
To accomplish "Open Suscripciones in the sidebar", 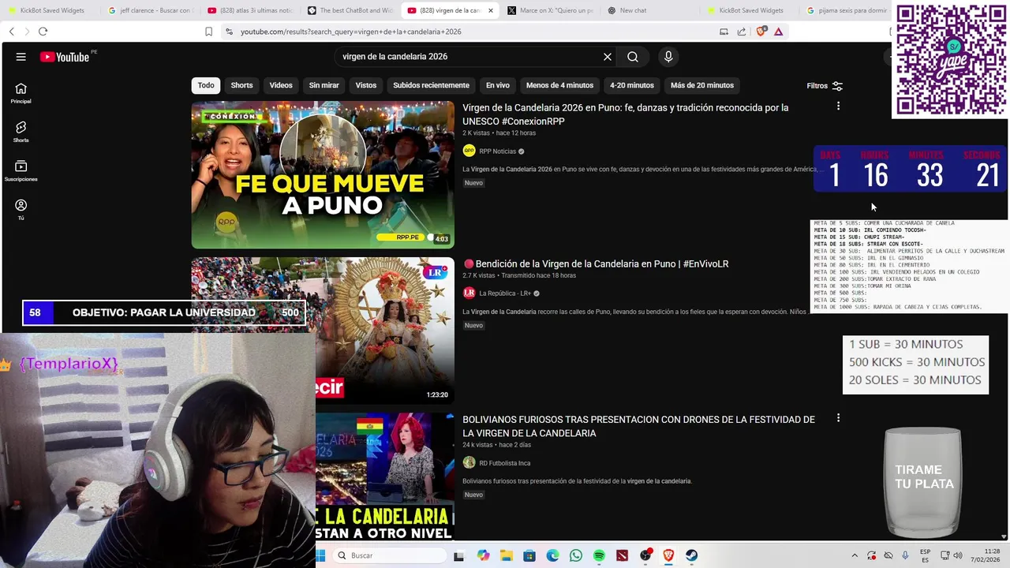I will coord(21,171).
